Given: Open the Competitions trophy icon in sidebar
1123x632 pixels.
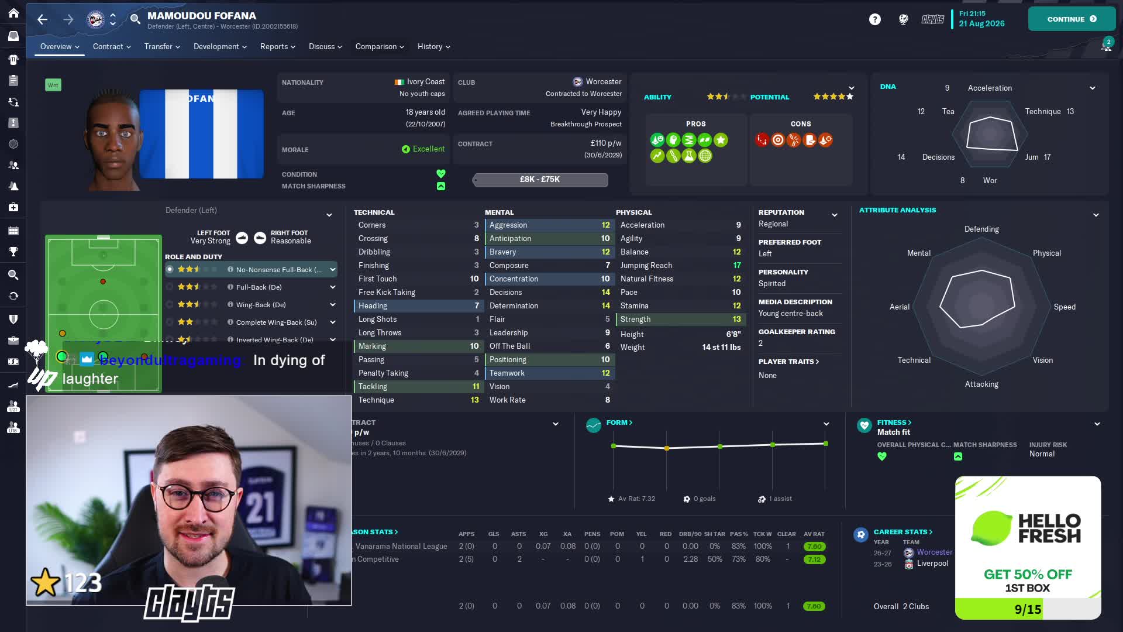Looking at the screenshot, I should coord(13,252).
